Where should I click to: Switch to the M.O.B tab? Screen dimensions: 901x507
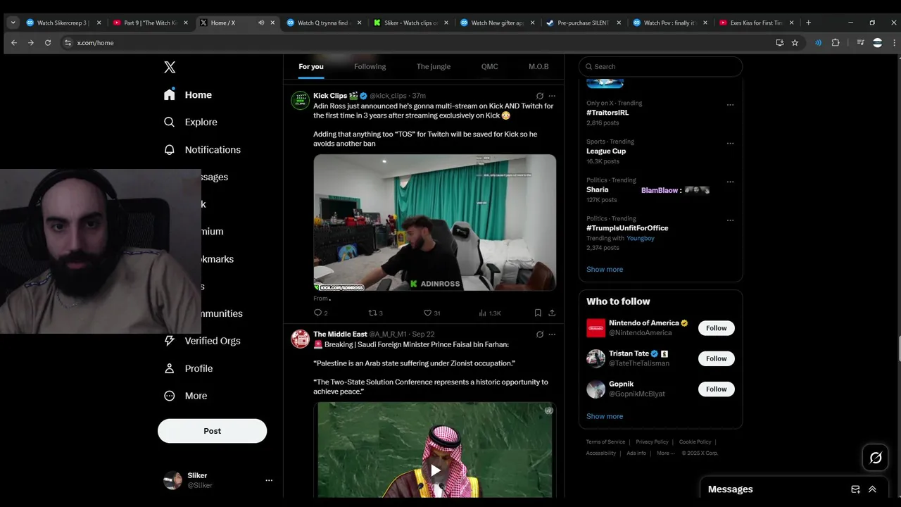coord(538,67)
